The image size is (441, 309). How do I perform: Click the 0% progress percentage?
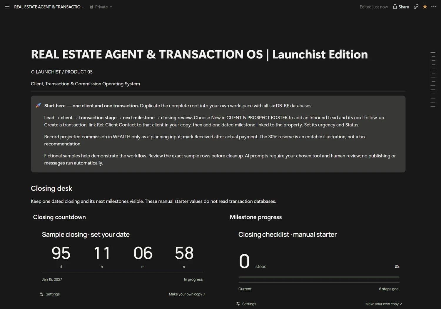397,267
